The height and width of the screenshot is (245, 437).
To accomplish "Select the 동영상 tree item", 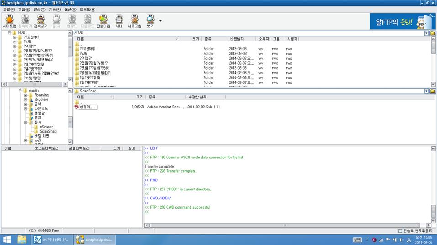I will [40, 113].
